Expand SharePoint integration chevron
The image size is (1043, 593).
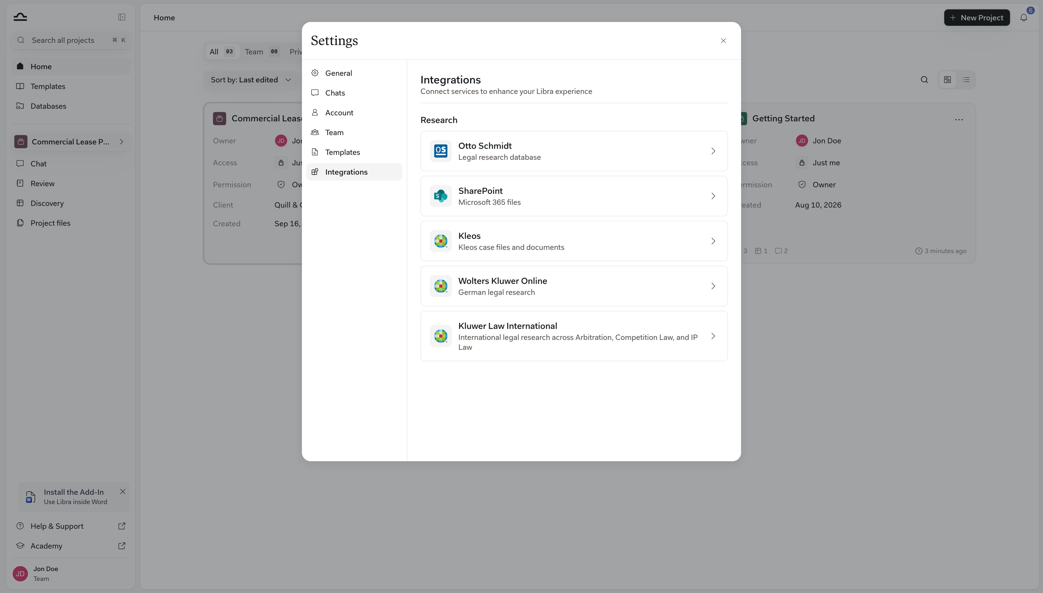[713, 196]
